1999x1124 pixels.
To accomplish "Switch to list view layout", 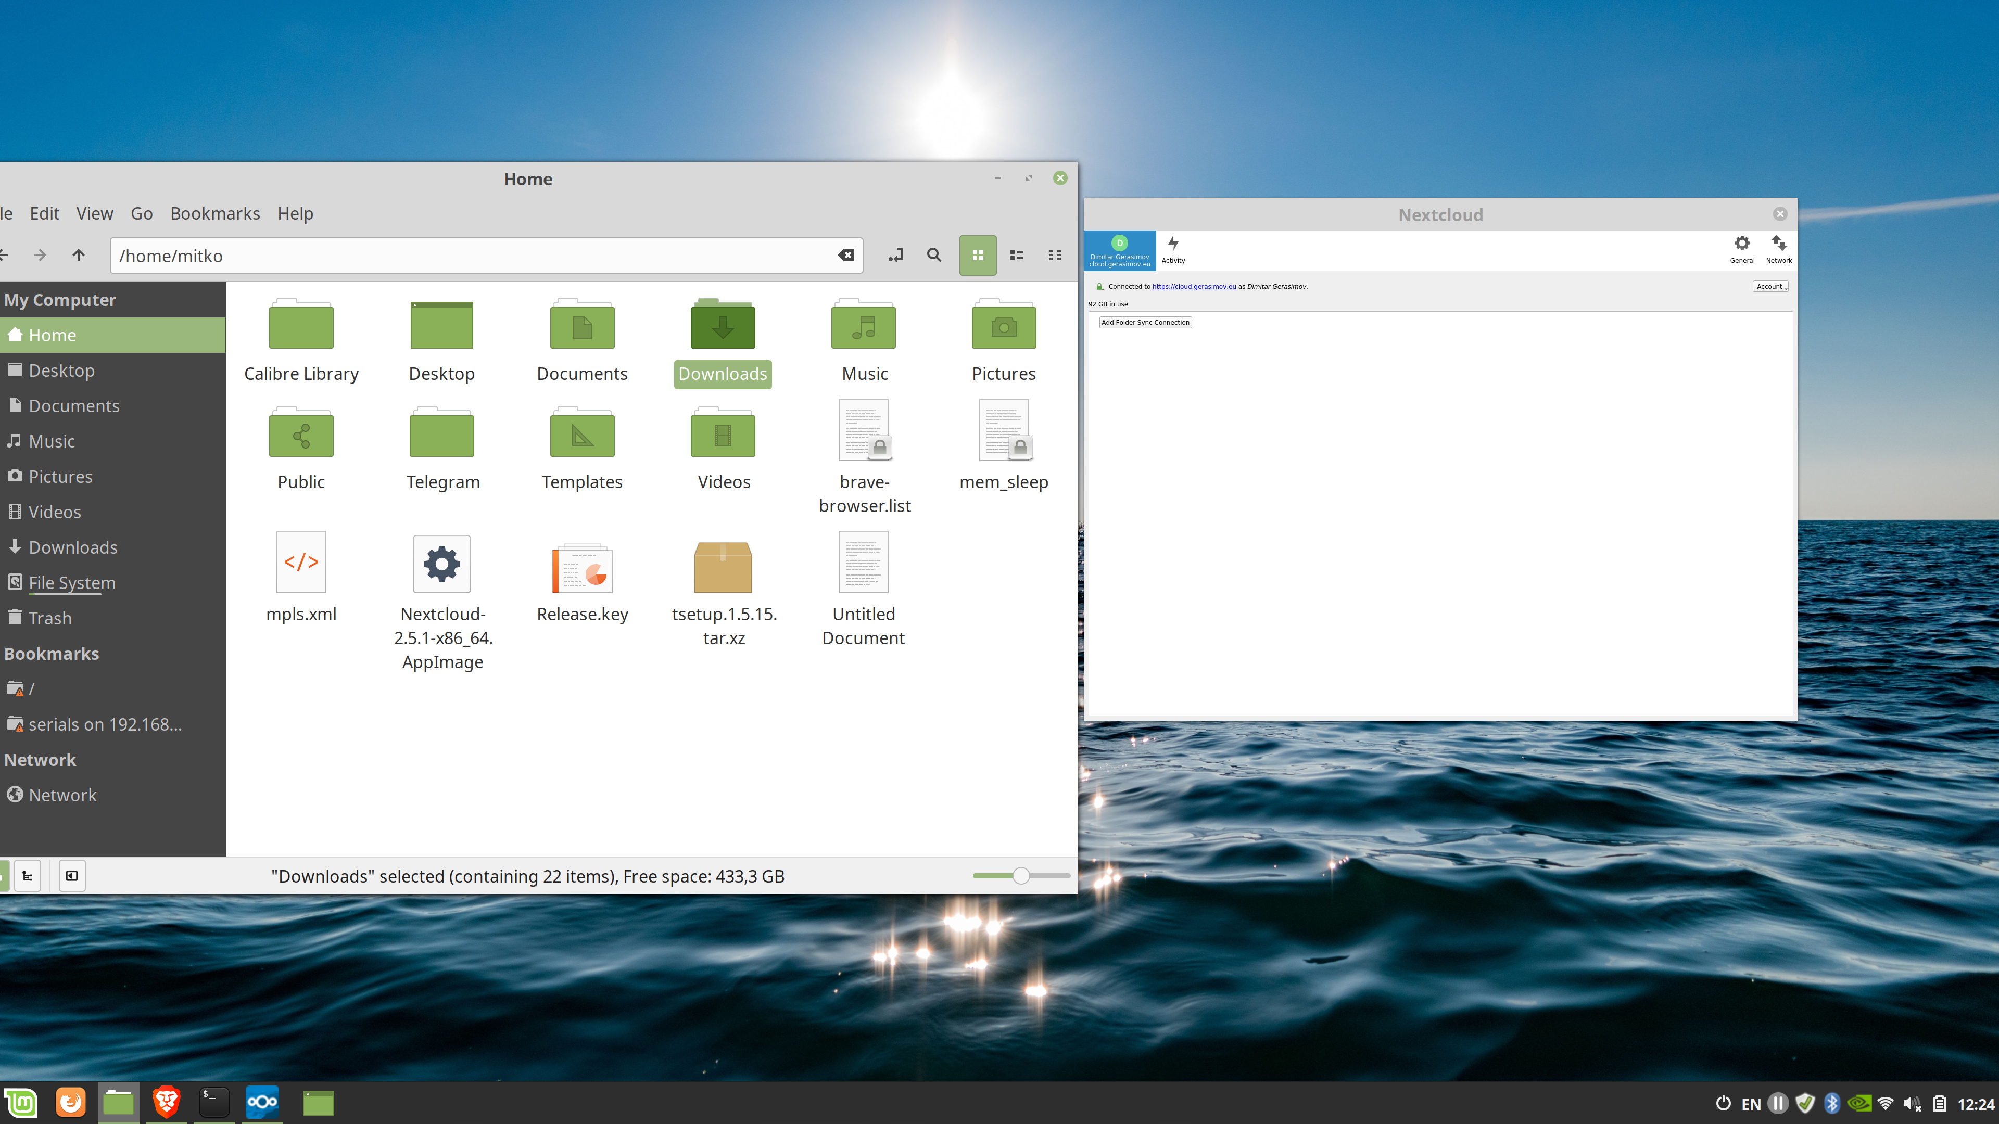I will coord(1016,255).
